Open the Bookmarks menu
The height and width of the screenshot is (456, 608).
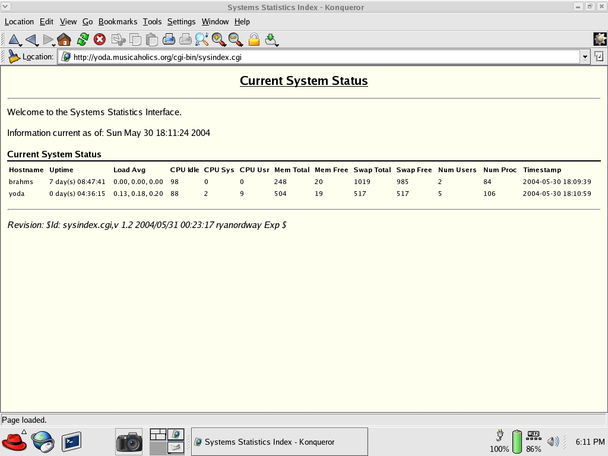pyautogui.click(x=118, y=21)
